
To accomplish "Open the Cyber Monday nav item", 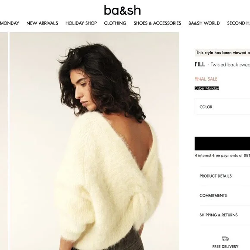I will coord(9,23).
